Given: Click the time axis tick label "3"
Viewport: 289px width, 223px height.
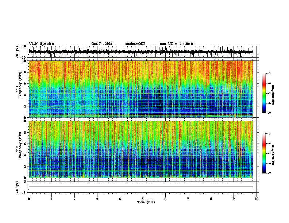Looking at the screenshot, I should [97, 199].
